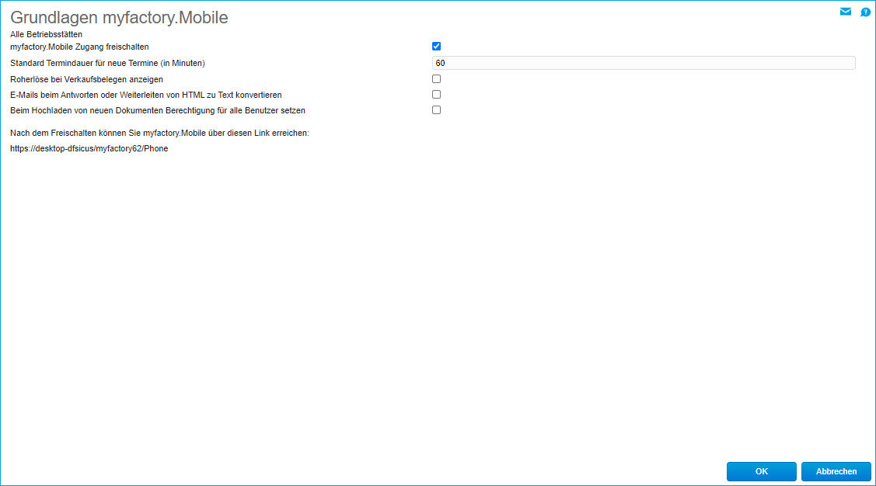876x486 pixels.
Task: Click the Nach dem Freischalten info text
Action: point(159,133)
